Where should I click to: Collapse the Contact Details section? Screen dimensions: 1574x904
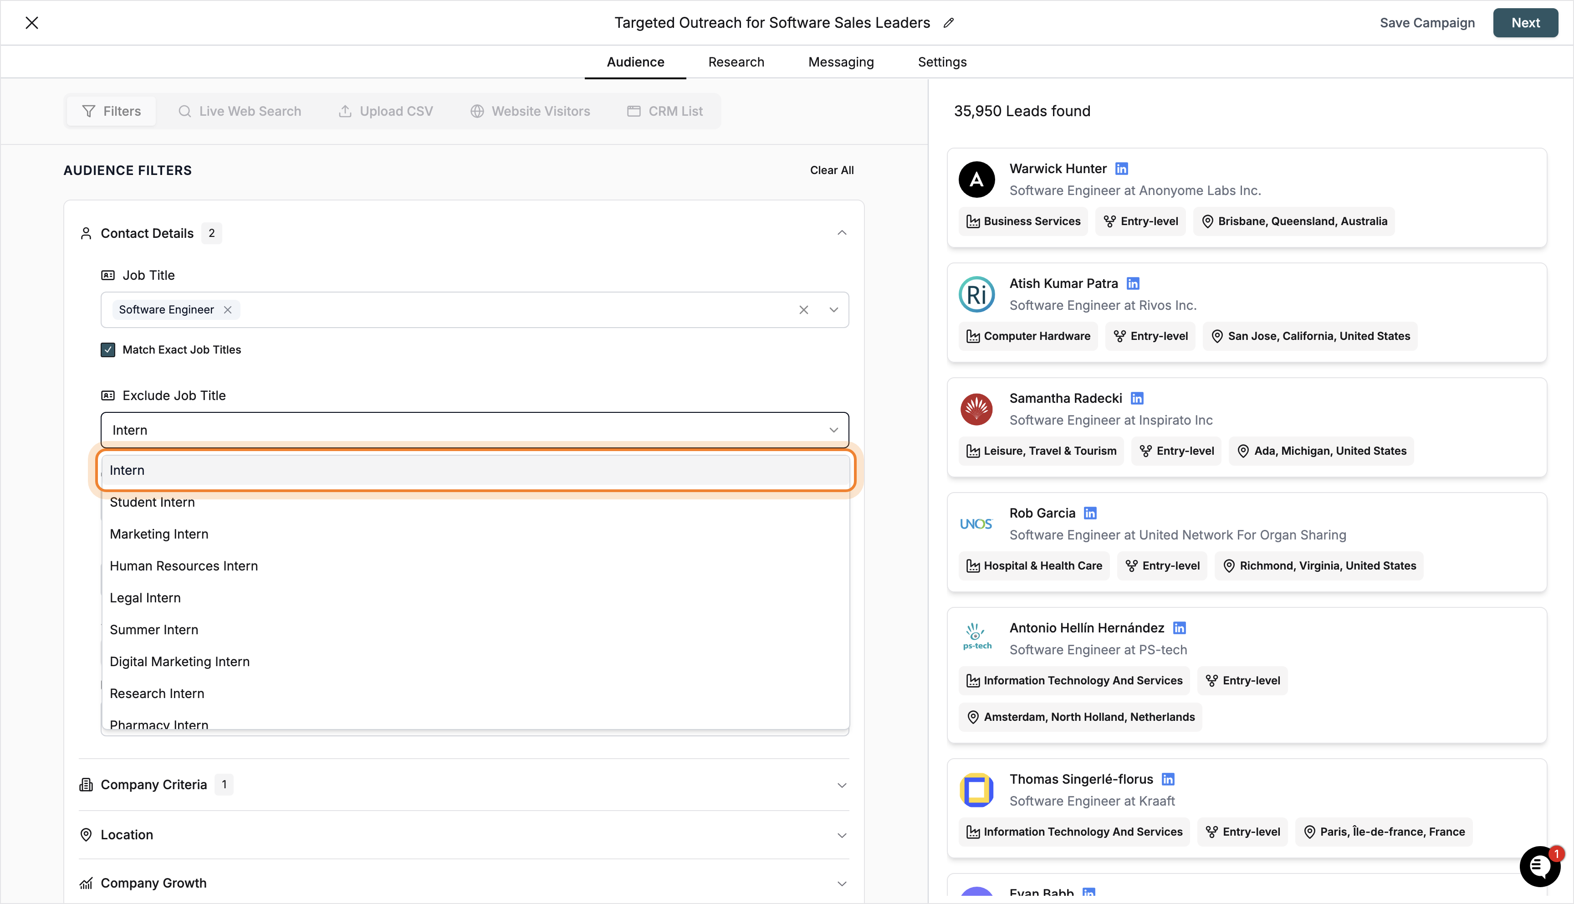coord(842,232)
